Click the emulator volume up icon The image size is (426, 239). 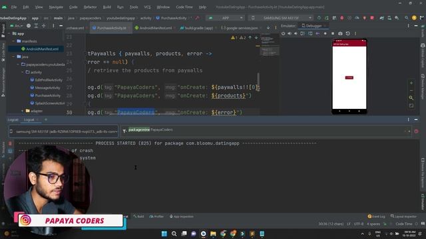(x=290, y=34)
